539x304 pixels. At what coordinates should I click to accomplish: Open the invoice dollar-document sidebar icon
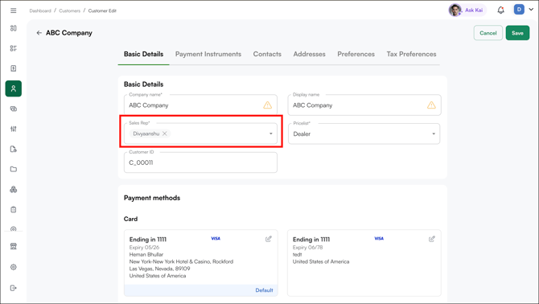coord(14,68)
